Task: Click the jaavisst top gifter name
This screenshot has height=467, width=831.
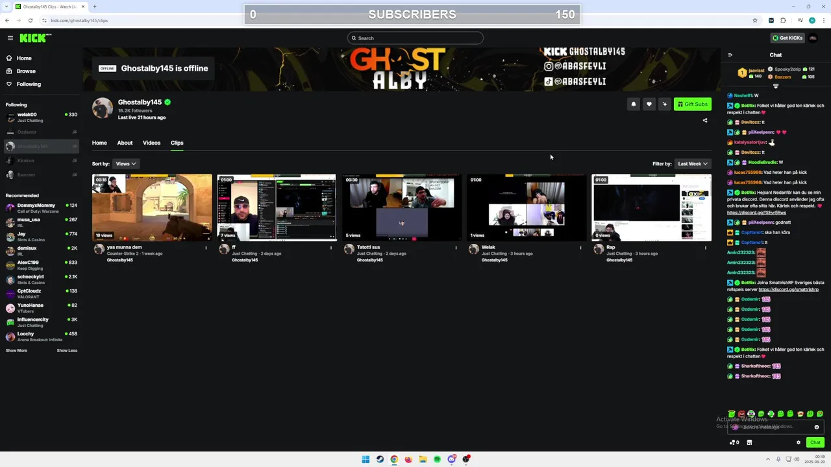Action: (x=756, y=70)
